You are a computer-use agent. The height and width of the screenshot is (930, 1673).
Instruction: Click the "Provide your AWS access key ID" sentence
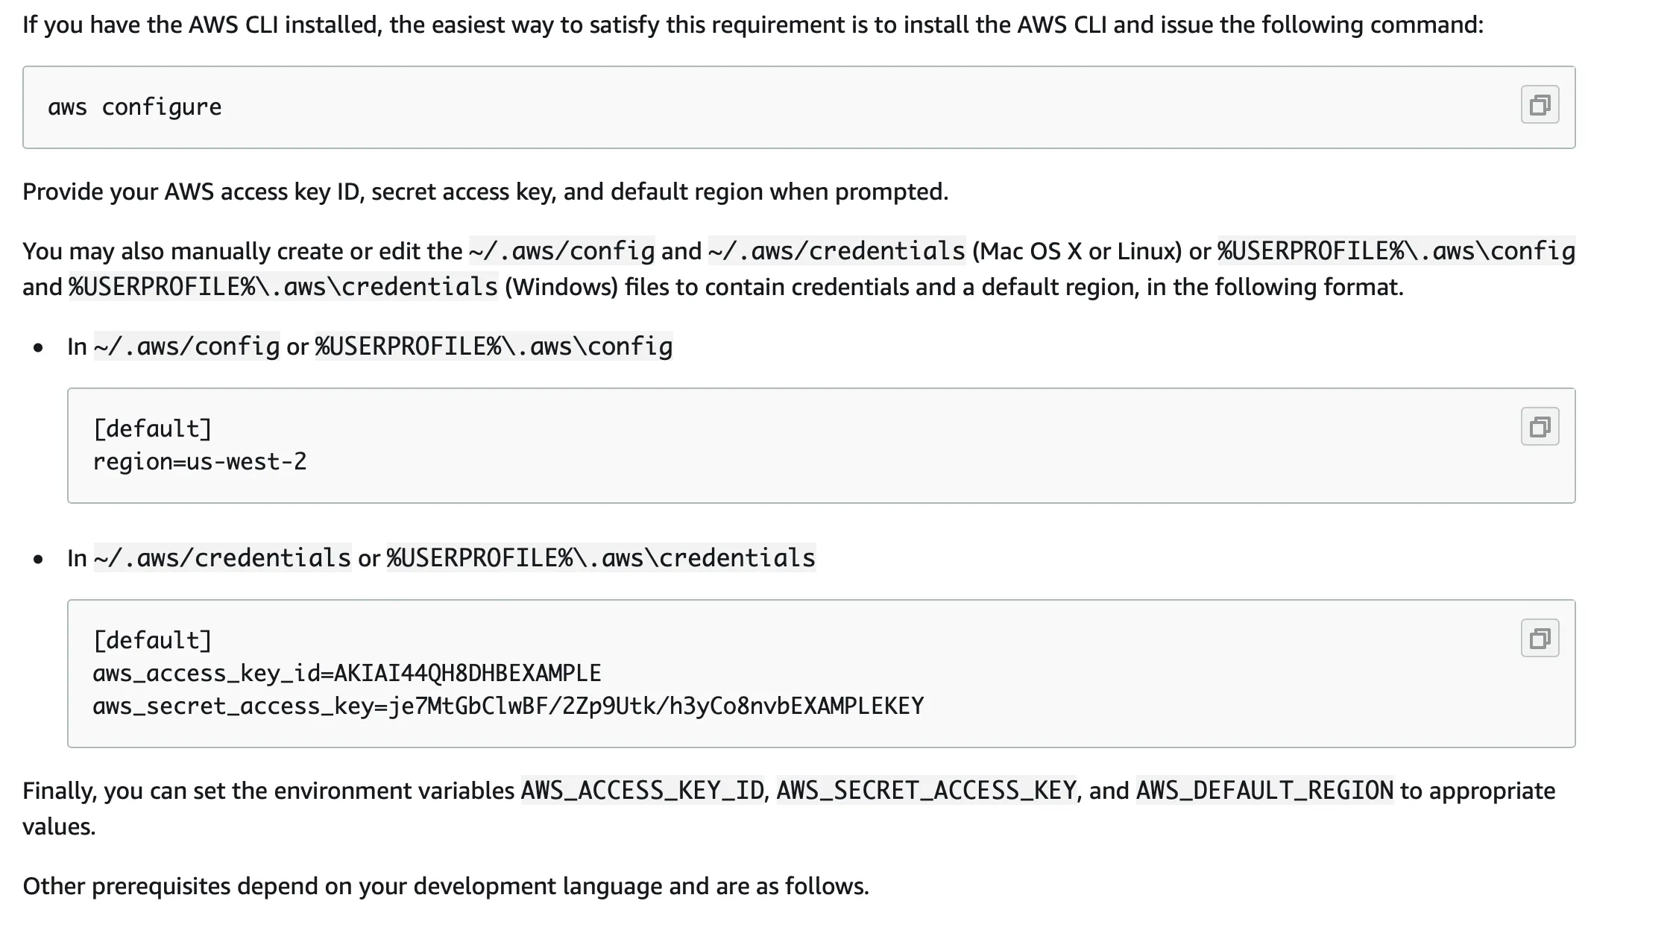(x=485, y=192)
